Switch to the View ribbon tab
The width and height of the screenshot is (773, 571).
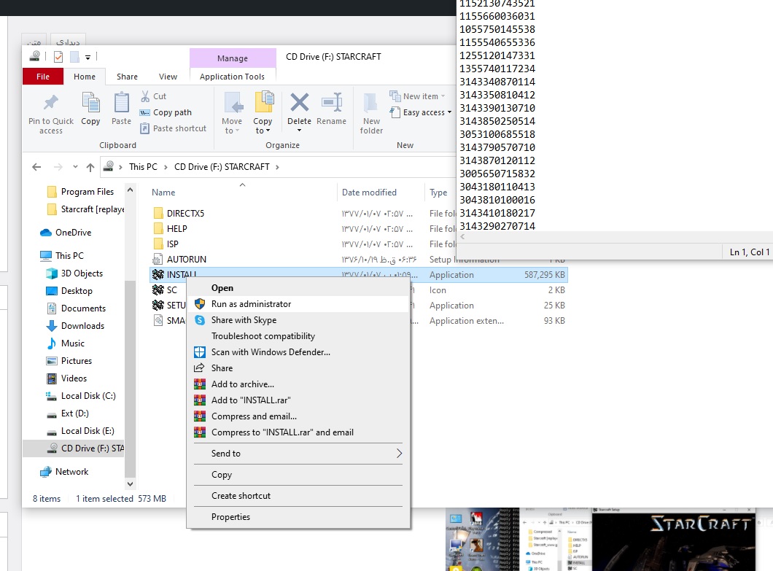coord(168,77)
